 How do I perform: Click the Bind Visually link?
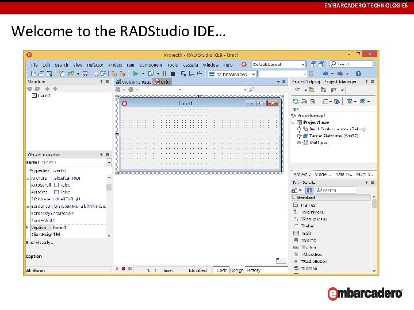pos(40,242)
